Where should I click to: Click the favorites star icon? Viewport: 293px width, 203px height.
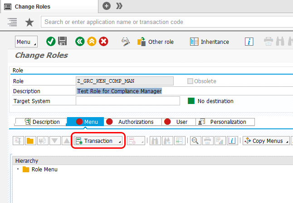pyautogui.click(x=29, y=22)
